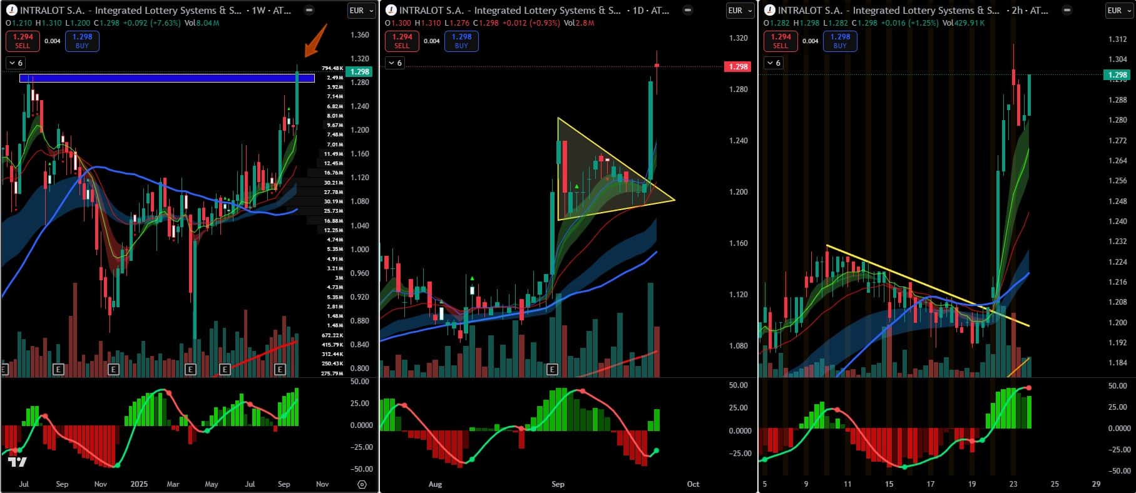Select the blue rectangle drawing on weekly chart

pos(156,78)
